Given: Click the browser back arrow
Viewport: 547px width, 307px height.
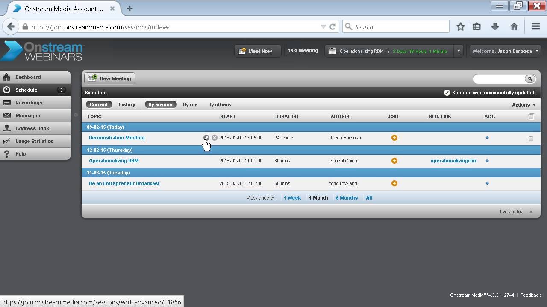Looking at the screenshot, I should pos(11,27).
